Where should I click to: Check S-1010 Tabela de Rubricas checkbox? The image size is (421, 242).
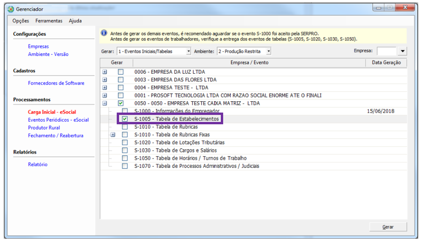tap(125, 127)
